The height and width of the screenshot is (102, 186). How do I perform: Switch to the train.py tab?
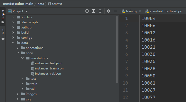tap(129, 11)
